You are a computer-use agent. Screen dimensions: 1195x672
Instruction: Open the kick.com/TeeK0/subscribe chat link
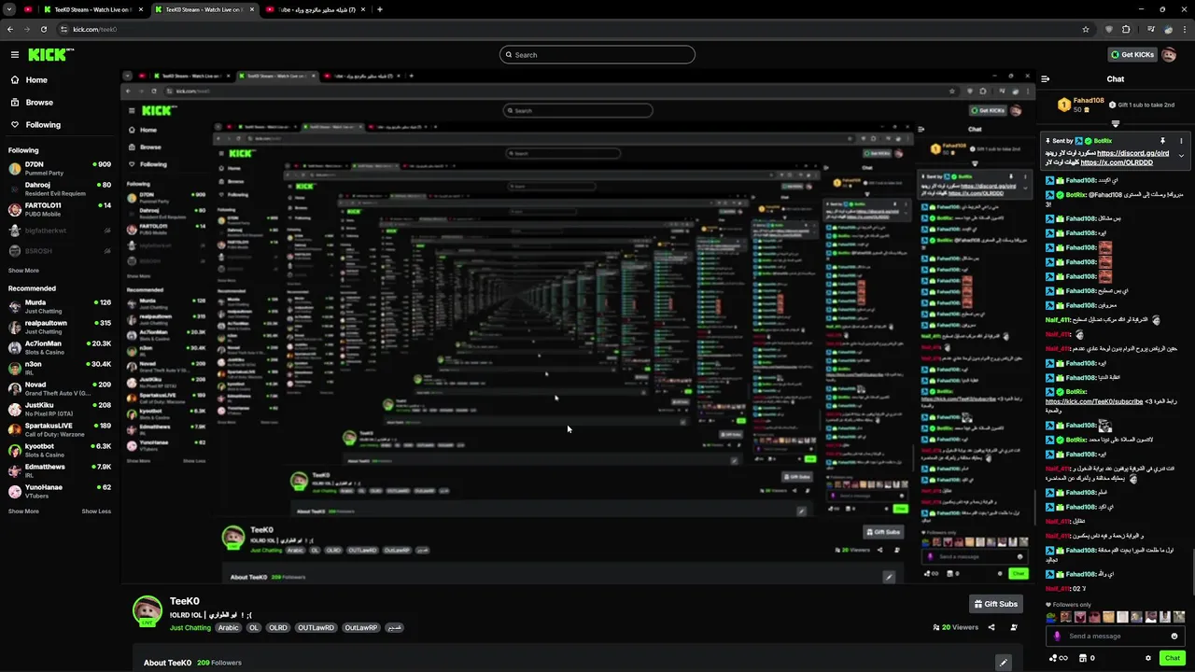pyautogui.click(x=1094, y=401)
